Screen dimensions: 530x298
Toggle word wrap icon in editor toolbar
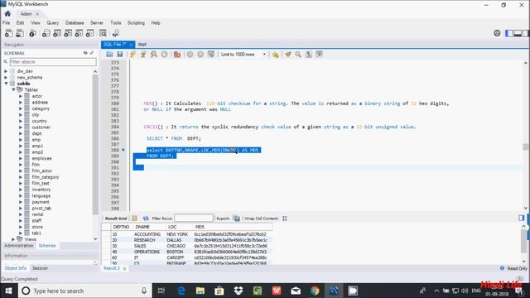[319, 55]
